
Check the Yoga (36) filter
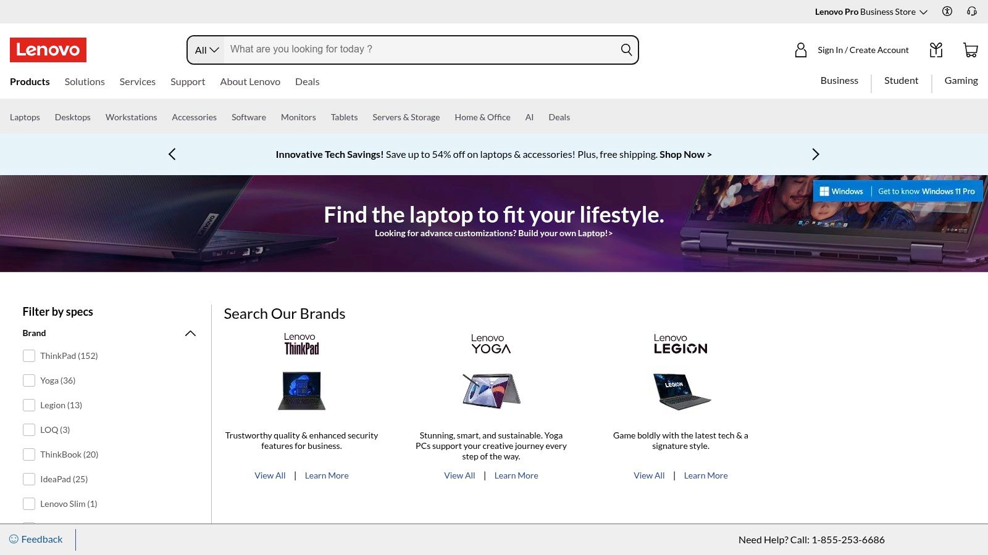pos(29,380)
